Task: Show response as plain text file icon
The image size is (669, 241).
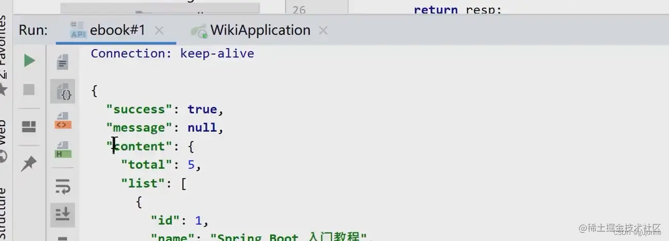Action: pos(63,62)
